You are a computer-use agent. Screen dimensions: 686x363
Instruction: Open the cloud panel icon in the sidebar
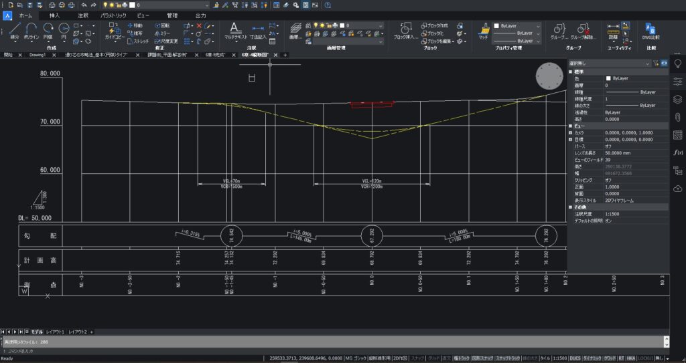tap(678, 189)
